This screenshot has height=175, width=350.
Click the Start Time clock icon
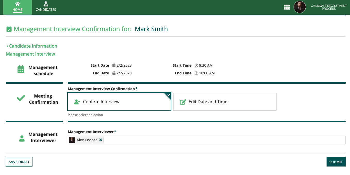[196, 65]
